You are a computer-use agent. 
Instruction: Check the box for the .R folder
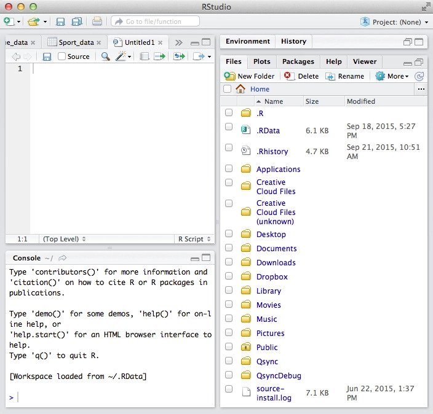coord(229,112)
